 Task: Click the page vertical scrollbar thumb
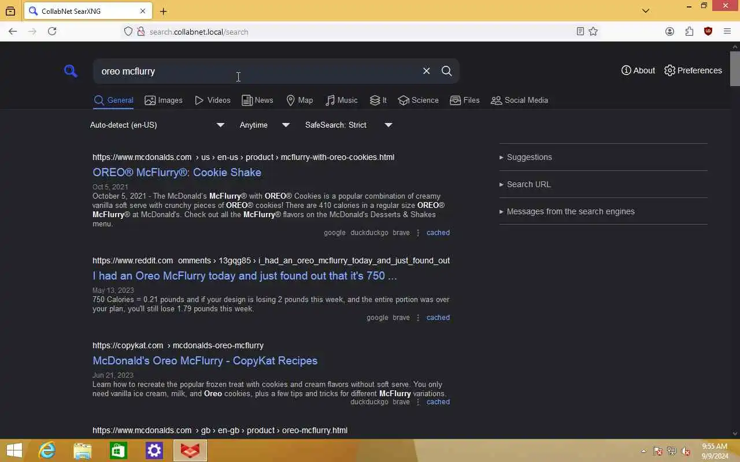[735, 69]
